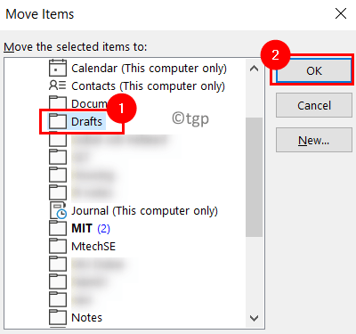Select Contacts (This computer only)

[148, 86]
